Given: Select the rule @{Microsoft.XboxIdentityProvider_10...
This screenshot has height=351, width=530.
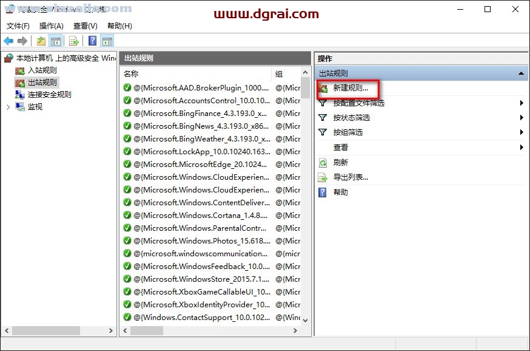Looking at the screenshot, I should 202,305.
